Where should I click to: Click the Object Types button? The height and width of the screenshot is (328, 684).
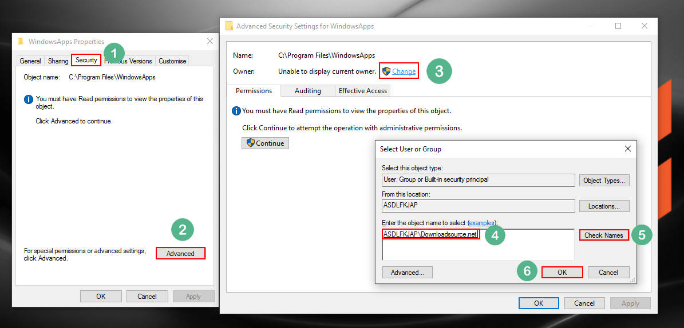[604, 181]
